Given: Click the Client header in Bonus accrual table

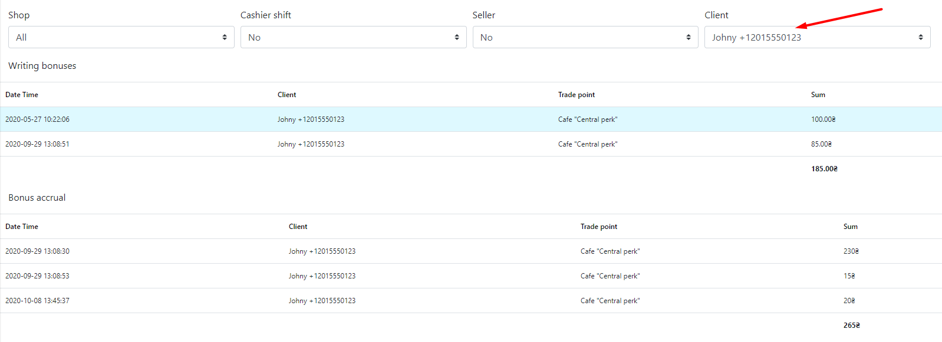Looking at the screenshot, I should pyautogui.click(x=298, y=227).
